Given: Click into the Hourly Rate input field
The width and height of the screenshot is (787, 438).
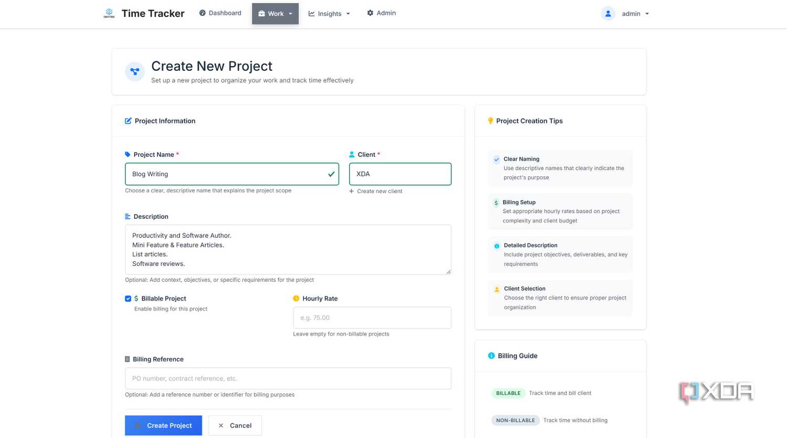Looking at the screenshot, I should [x=372, y=318].
